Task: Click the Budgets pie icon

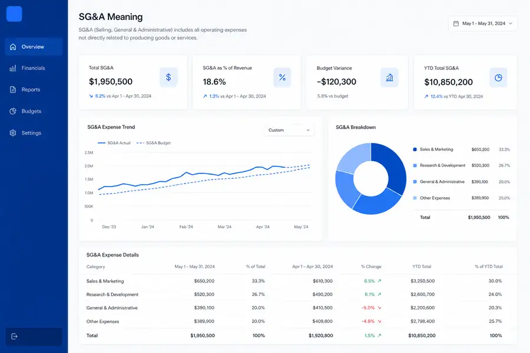Action: pos(13,111)
